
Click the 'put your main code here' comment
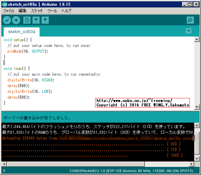54,74
